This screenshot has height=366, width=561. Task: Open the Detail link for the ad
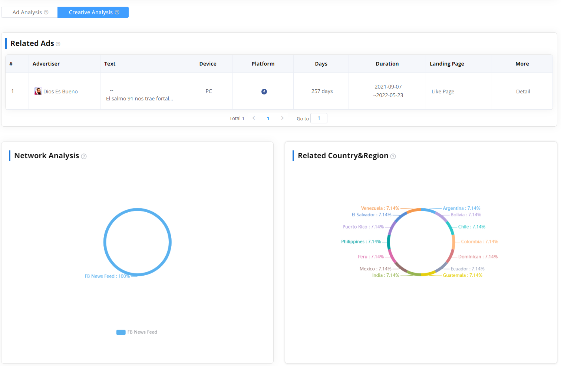tap(523, 91)
